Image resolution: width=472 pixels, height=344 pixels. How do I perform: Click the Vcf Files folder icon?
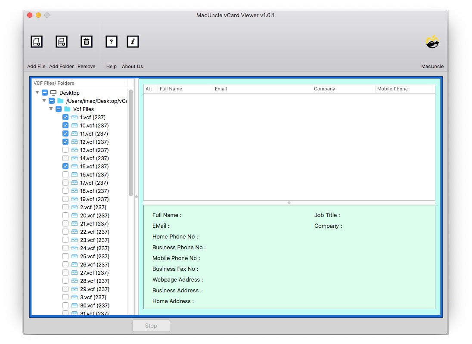[x=67, y=109]
